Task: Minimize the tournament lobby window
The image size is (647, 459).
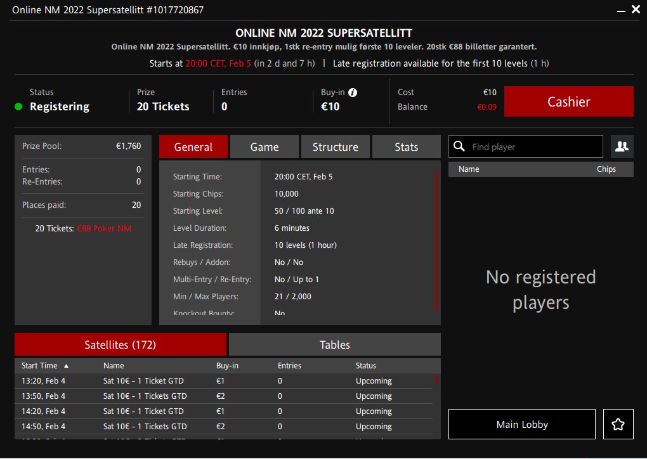Action: pyautogui.click(x=621, y=10)
